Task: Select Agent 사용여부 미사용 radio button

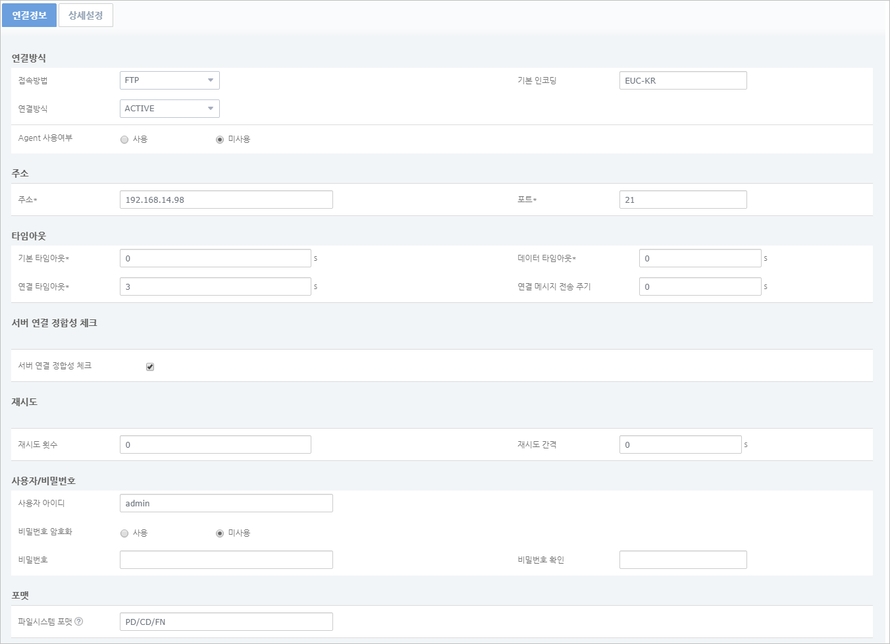Action: pyautogui.click(x=220, y=140)
